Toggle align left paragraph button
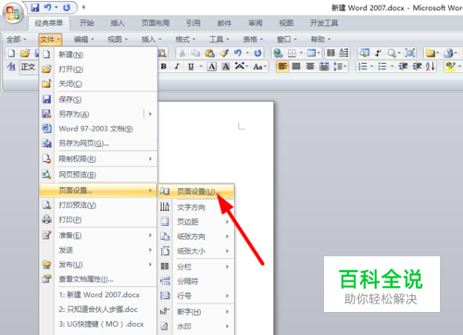Viewport: 463px width, 335px height. point(282,67)
